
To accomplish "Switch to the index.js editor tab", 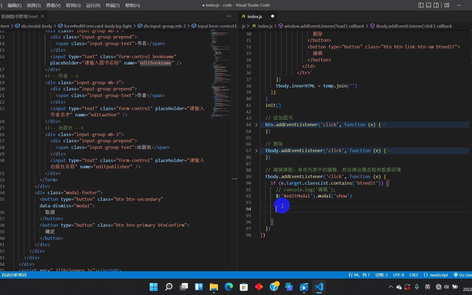I will pyautogui.click(x=255, y=16).
